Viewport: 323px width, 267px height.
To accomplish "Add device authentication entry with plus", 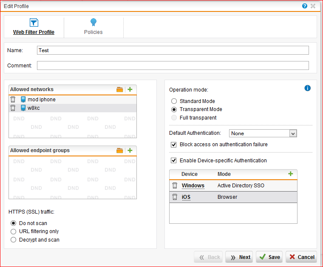I will point(291,174).
